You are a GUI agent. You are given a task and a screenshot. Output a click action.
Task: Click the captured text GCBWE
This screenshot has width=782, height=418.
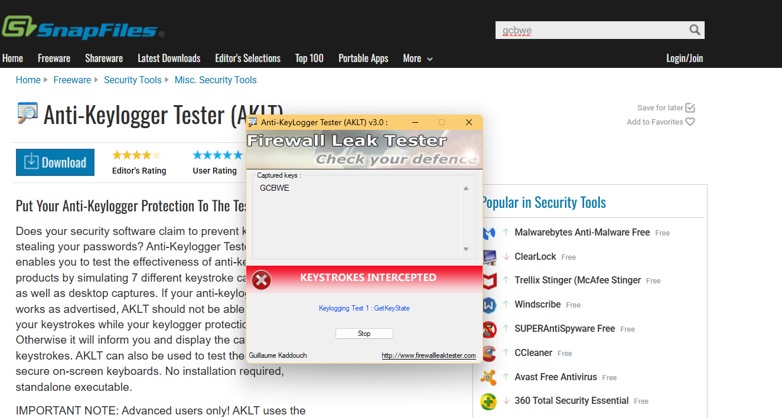pos(275,188)
